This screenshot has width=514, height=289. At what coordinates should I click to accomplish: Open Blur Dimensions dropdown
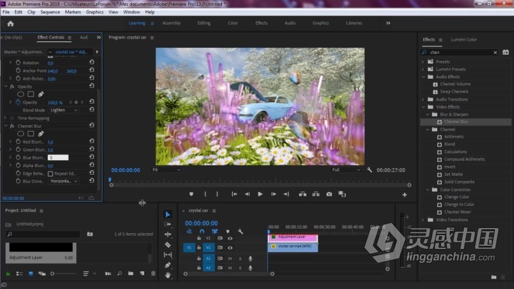pos(64,181)
